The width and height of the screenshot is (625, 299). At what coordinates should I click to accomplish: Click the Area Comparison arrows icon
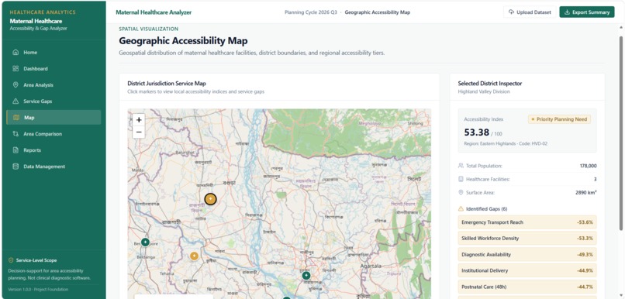(16, 134)
